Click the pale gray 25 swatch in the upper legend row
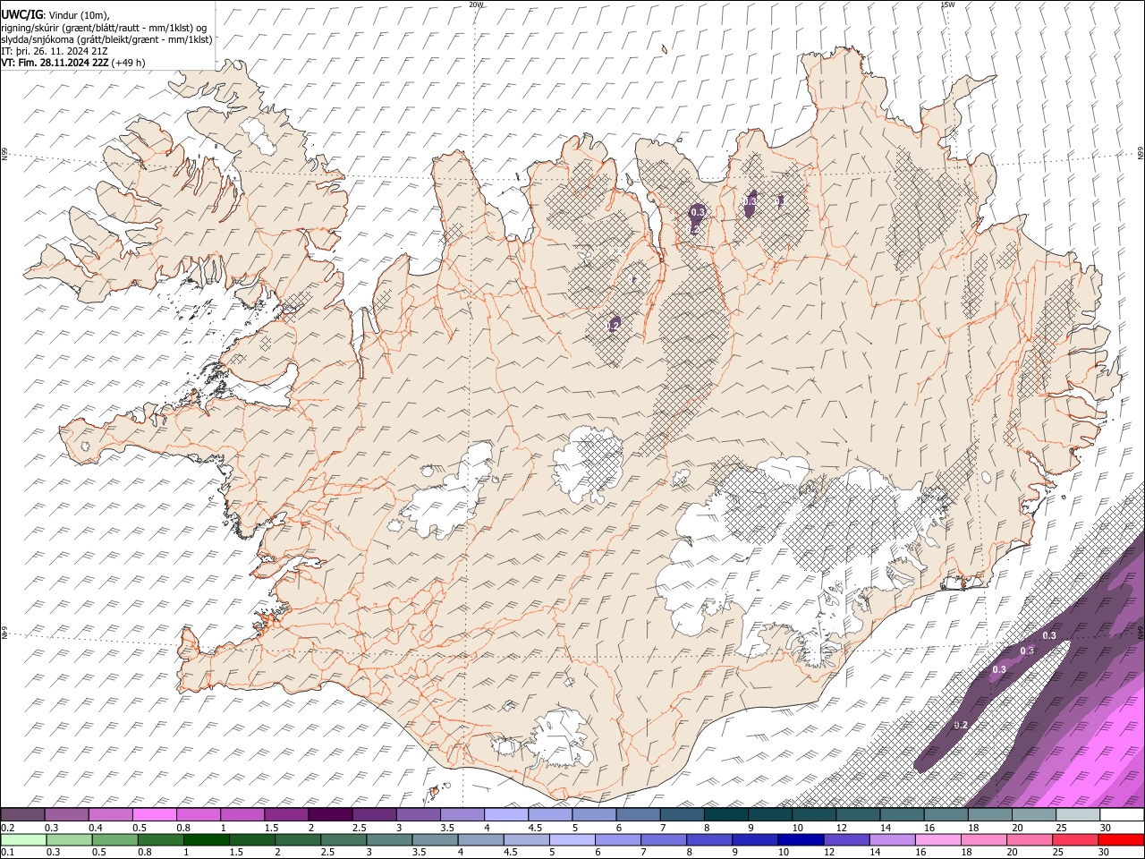 1078,815
